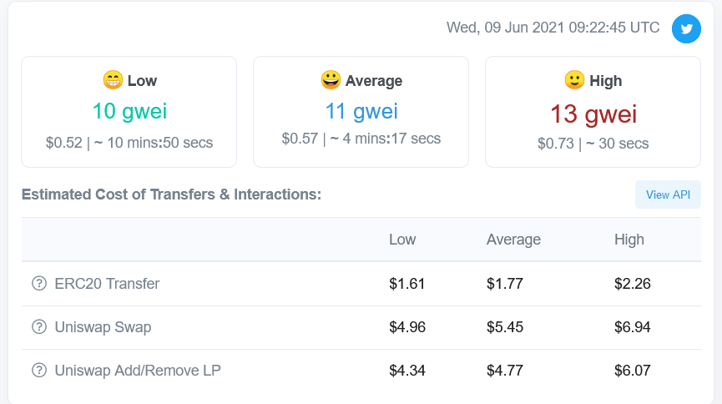Click the Average column header

513,240
